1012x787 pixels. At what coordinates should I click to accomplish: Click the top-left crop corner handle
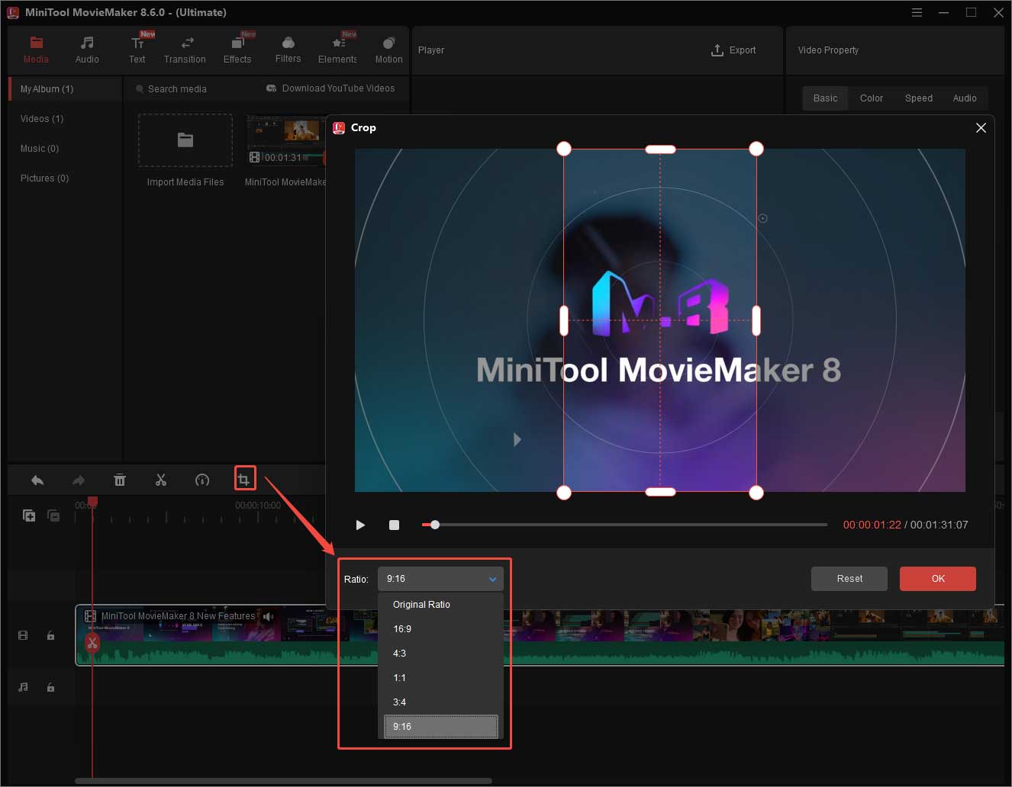pyautogui.click(x=564, y=149)
